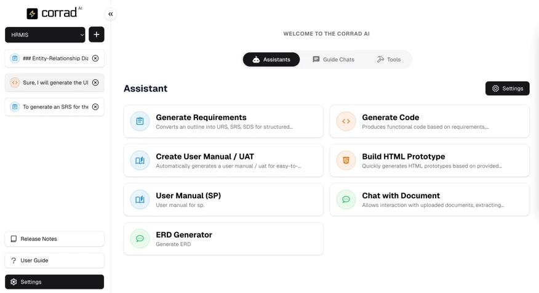Open the 'To generate an SRS' chat
The height and width of the screenshot is (293, 539).
[55, 107]
